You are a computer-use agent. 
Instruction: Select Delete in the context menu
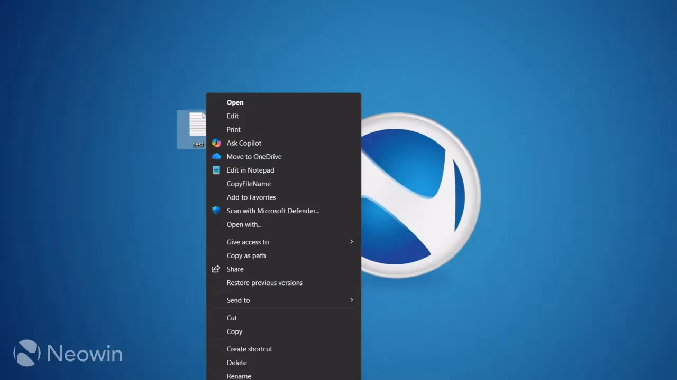(283, 363)
